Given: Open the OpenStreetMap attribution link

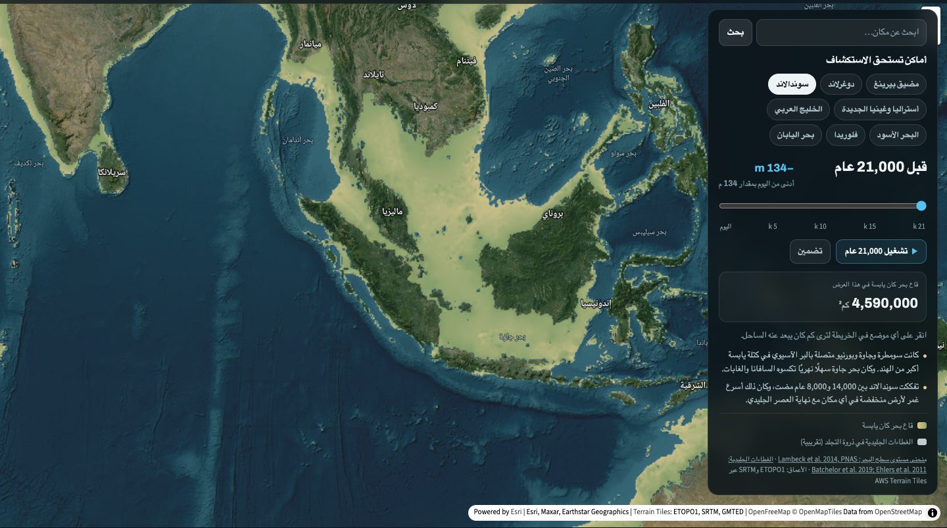Looking at the screenshot, I should (900, 512).
